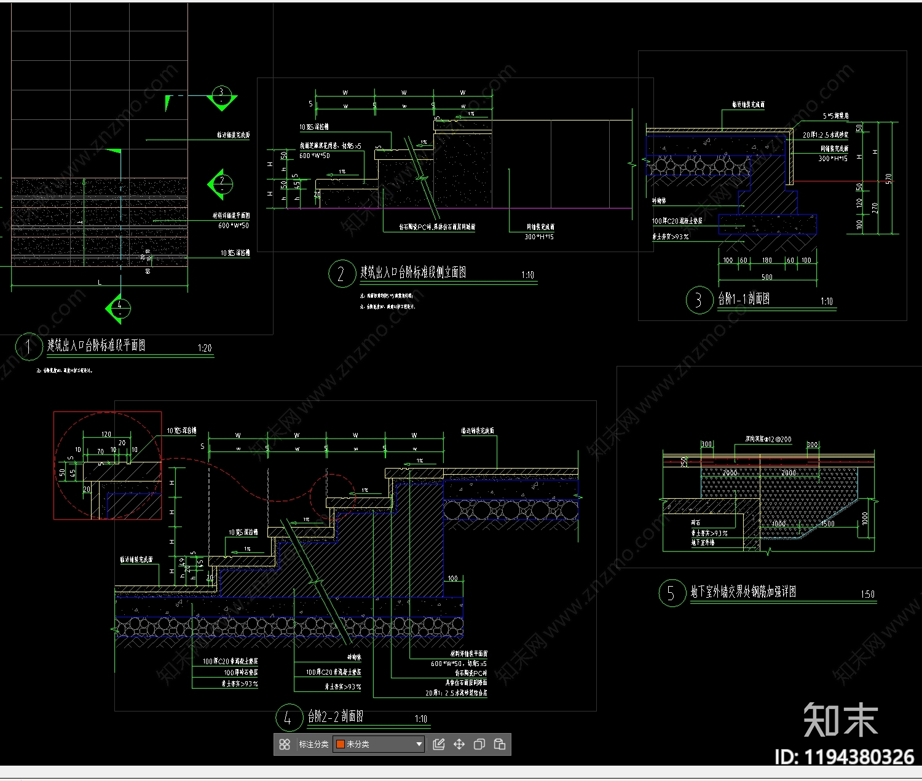Click the drawing title 建筑出入口台阶标准段侧立面图
The image size is (922, 781).
(413, 272)
